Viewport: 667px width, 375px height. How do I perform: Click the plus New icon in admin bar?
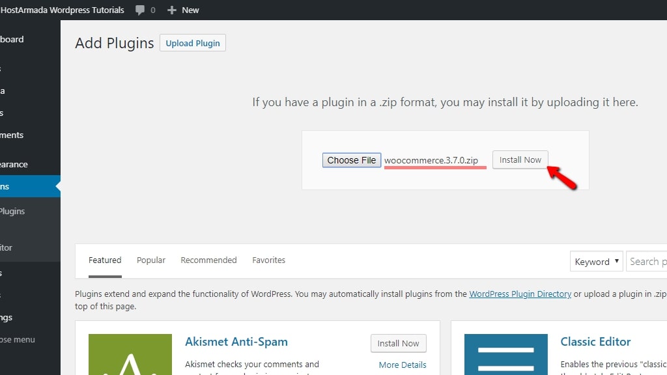click(x=172, y=10)
